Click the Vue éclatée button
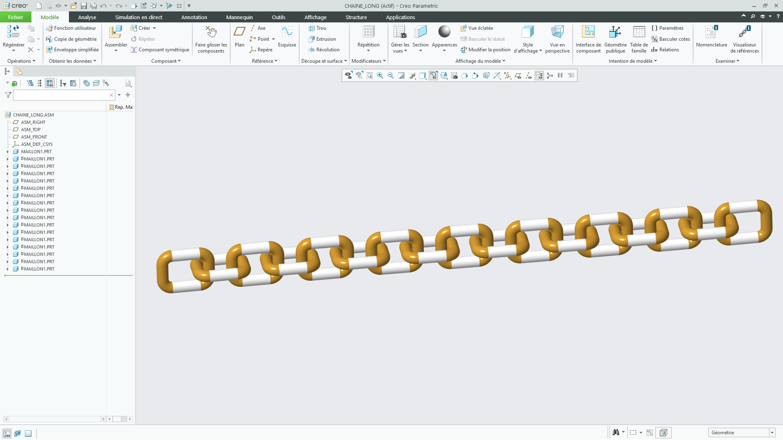783x440 pixels. pyautogui.click(x=477, y=28)
